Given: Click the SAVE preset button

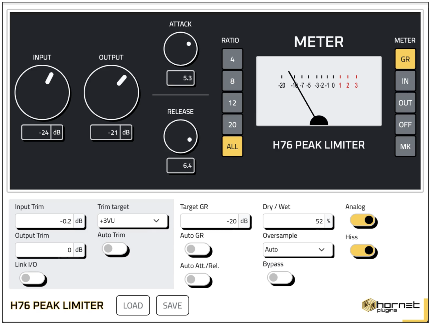Looking at the screenshot, I should point(172,306).
